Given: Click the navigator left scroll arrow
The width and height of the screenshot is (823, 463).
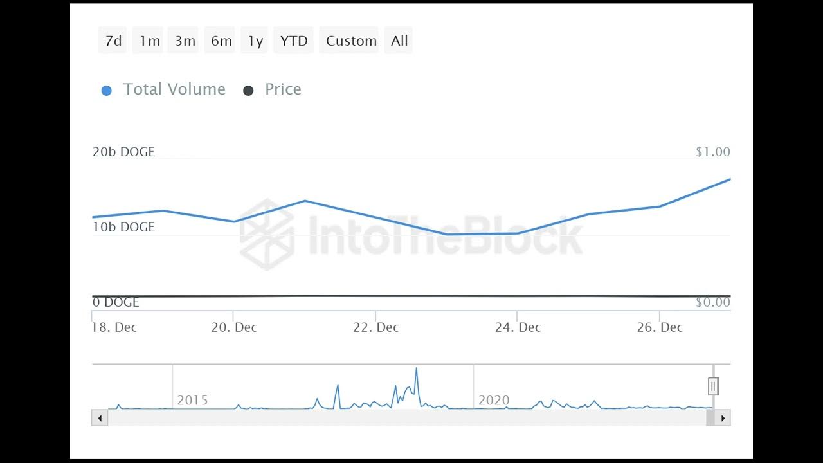Looking at the screenshot, I should (x=100, y=418).
